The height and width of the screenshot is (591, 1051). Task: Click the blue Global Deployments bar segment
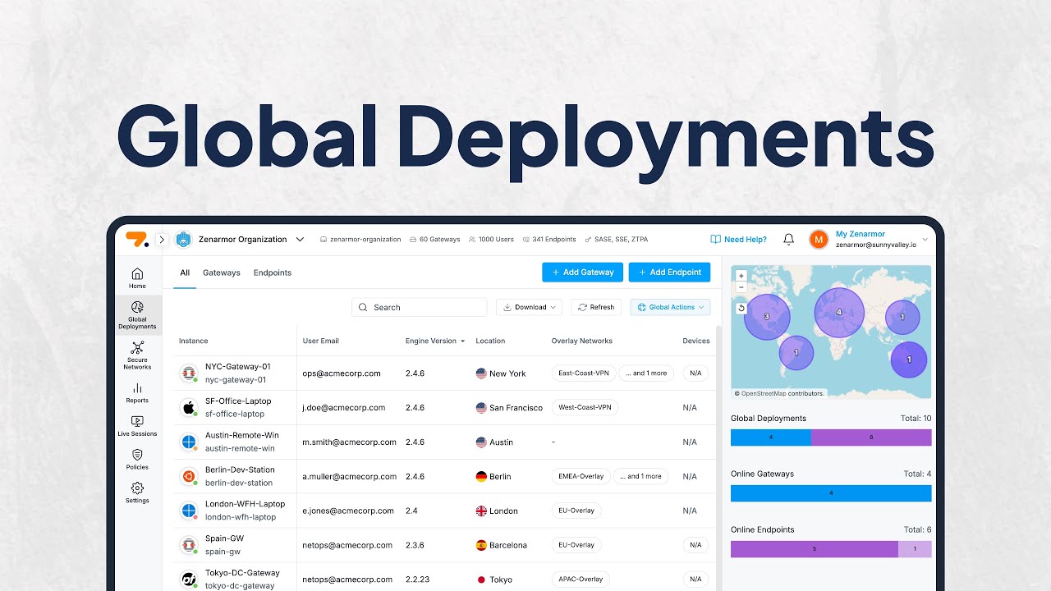click(x=771, y=438)
